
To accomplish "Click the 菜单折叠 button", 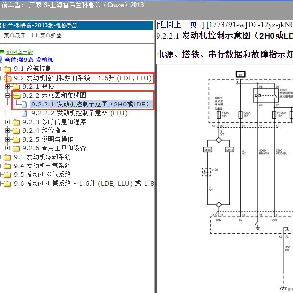I will click(x=51, y=35).
